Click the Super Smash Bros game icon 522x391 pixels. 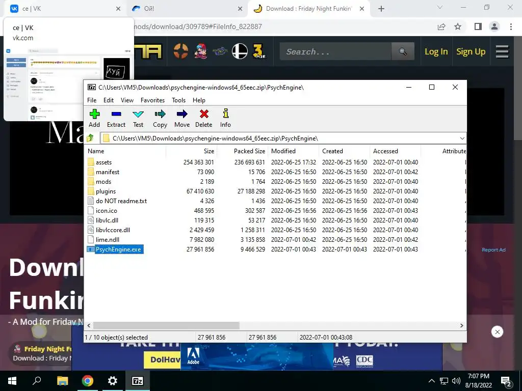tap(240, 51)
